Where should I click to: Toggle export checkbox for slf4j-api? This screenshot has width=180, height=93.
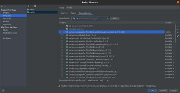[x=62, y=35]
